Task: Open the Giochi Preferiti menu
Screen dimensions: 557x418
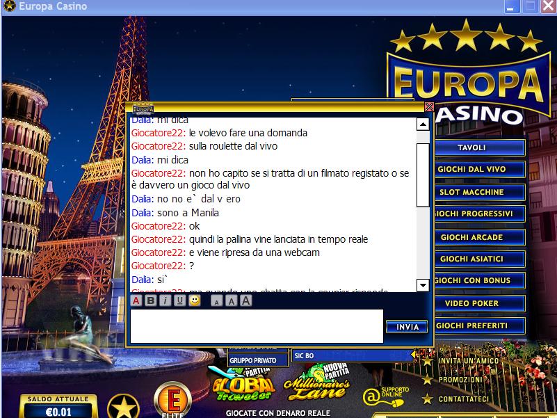Action: click(x=480, y=325)
